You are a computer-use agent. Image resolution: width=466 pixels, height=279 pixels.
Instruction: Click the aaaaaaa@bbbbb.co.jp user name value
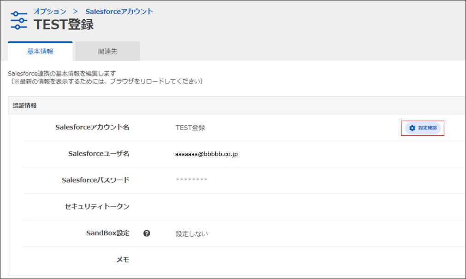pos(206,154)
